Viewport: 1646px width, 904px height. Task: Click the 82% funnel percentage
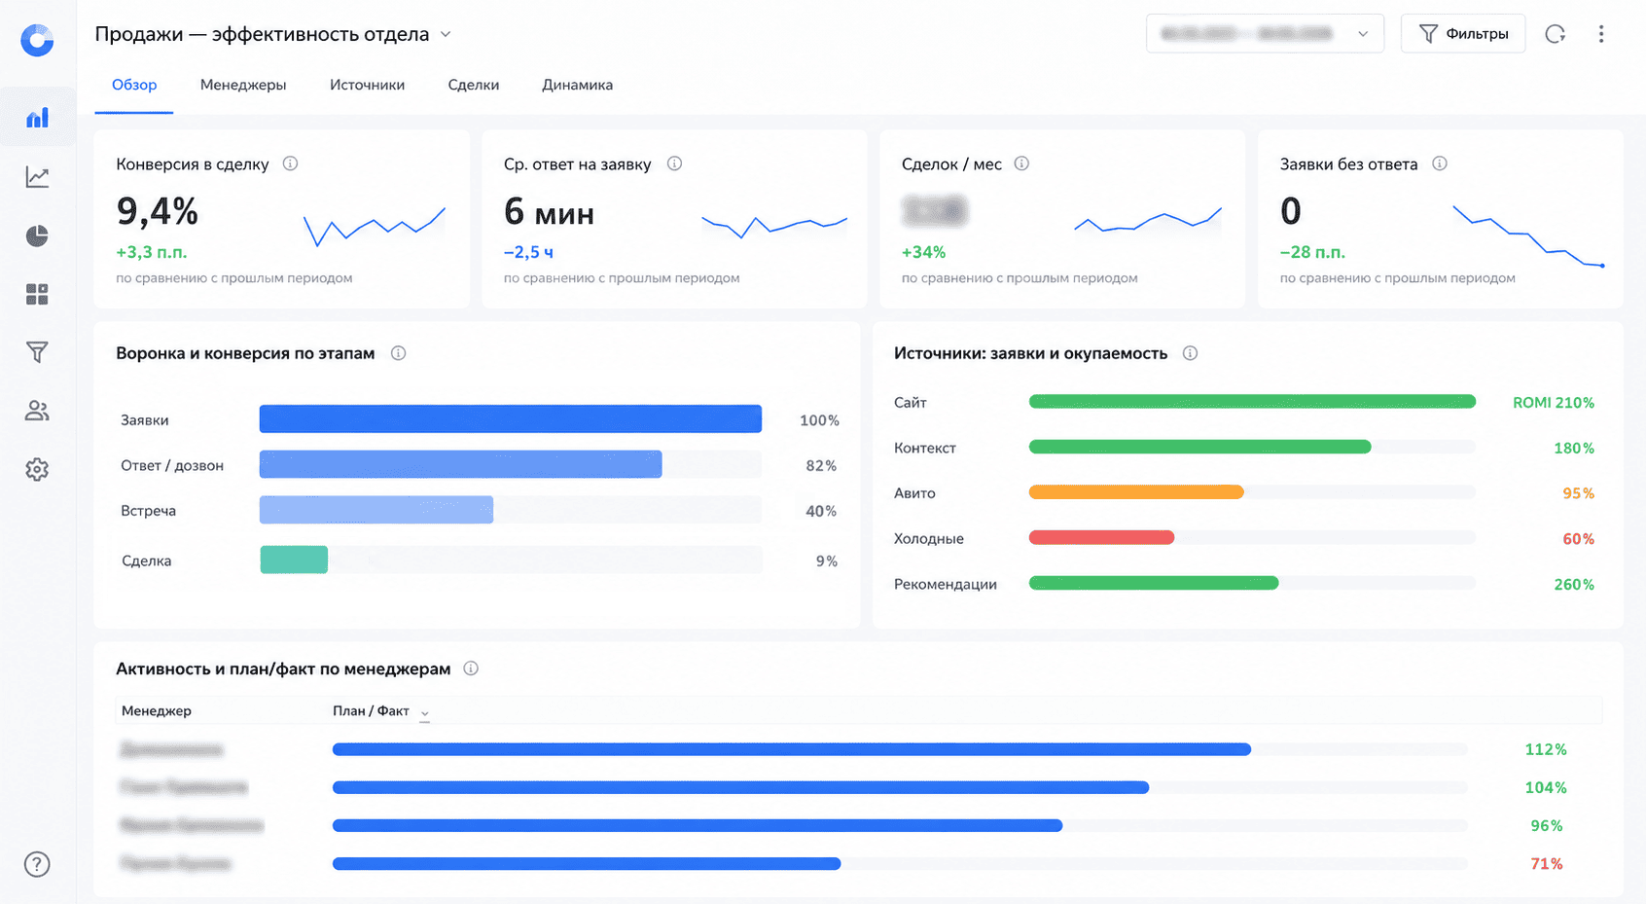click(x=821, y=465)
